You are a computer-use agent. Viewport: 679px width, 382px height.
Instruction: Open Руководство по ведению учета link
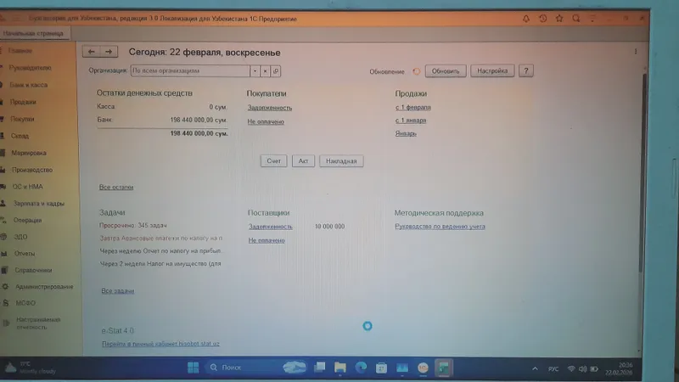[x=440, y=227]
